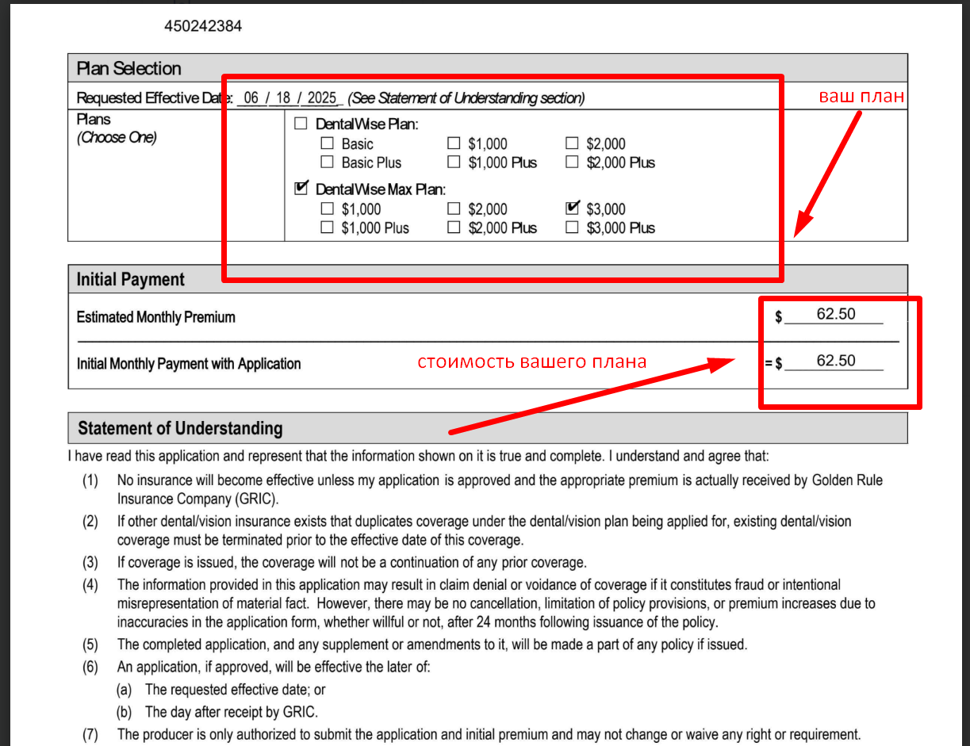The width and height of the screenshot is (970, 746).
Task: Tick the Basic plan checkbox
Action: point(327,143)
